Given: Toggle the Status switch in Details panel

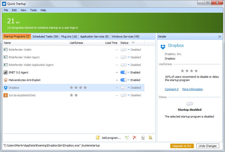Looking at the screenshot, I should pos(190,104).
